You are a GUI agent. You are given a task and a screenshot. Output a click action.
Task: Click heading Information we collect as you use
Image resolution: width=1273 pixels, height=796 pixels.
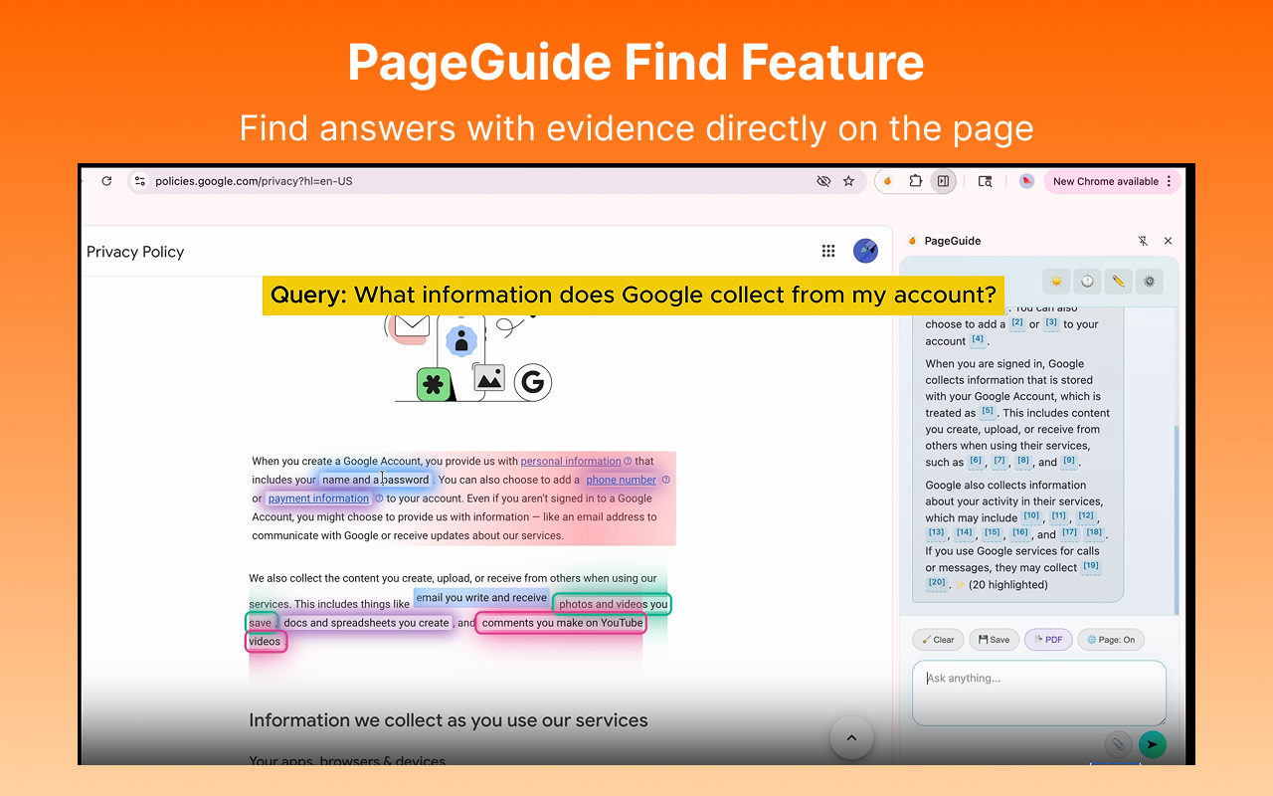pyautogui.click(x=449, y=720)
